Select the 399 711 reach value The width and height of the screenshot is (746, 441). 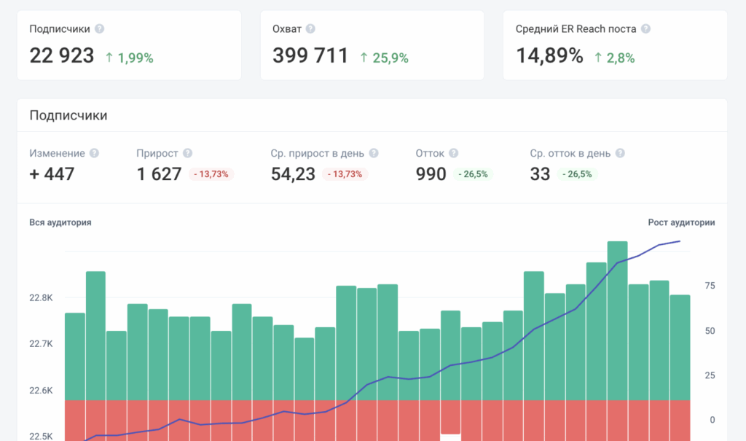point(310,55)
